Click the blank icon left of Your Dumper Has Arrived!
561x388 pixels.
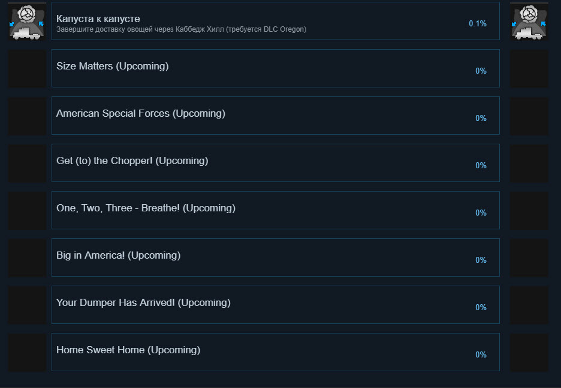pyautogui.click(x=27, y=305)
